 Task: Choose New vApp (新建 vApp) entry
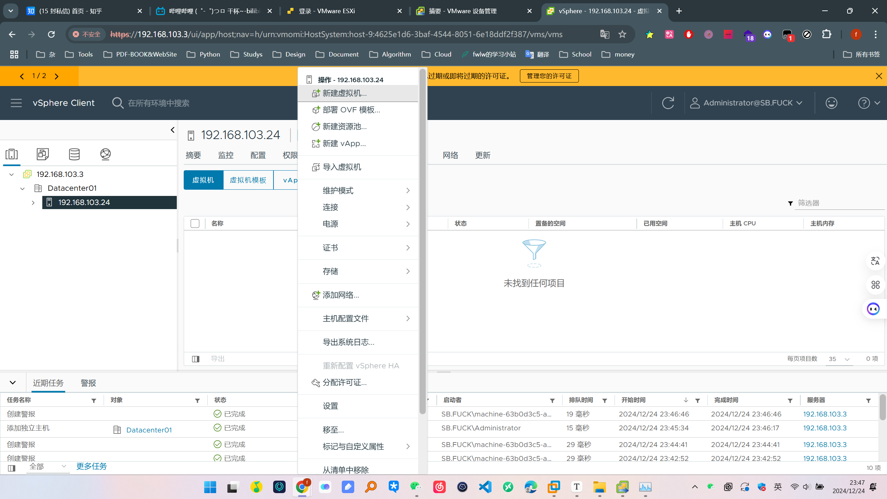pyautogui.click(x=358, y=144)
